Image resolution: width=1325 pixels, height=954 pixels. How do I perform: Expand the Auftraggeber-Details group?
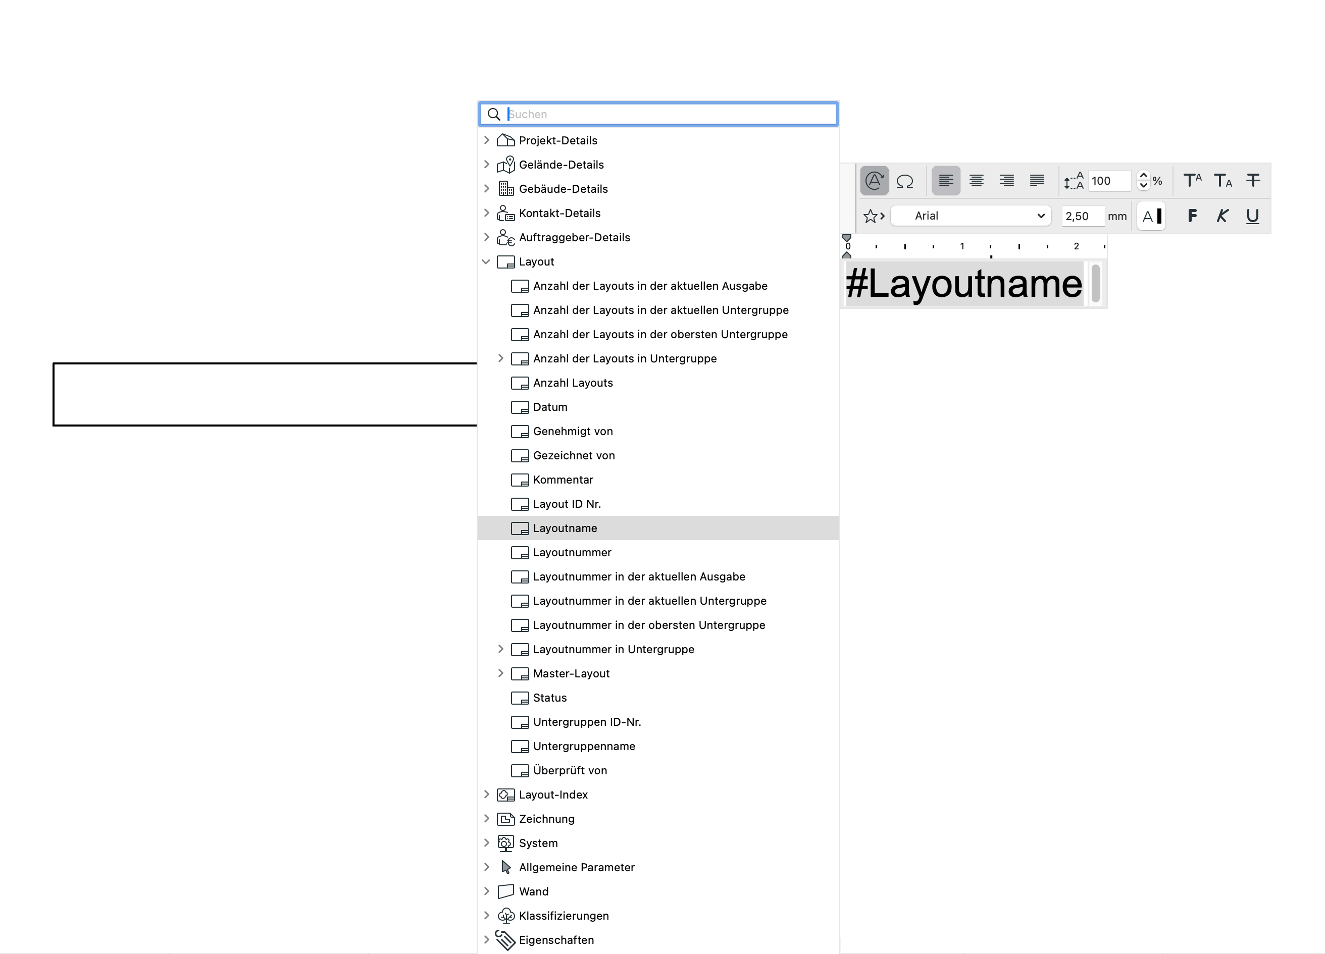487,237
